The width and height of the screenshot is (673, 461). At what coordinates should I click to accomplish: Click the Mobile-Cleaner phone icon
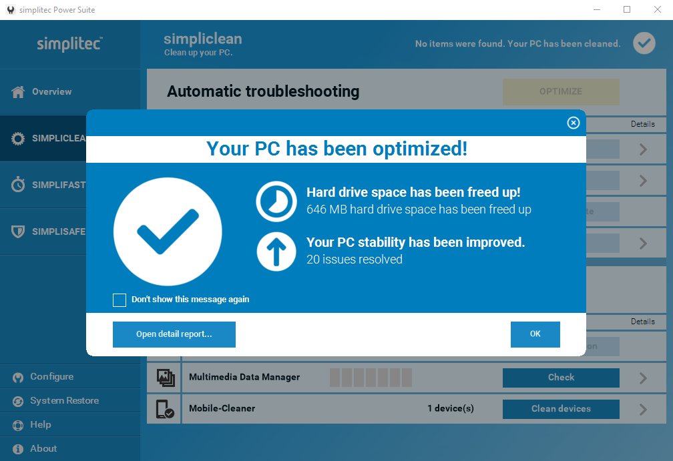click(165, 409)
